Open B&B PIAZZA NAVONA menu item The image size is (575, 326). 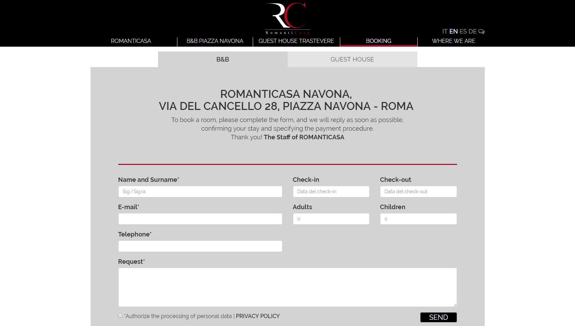[215, 41]
